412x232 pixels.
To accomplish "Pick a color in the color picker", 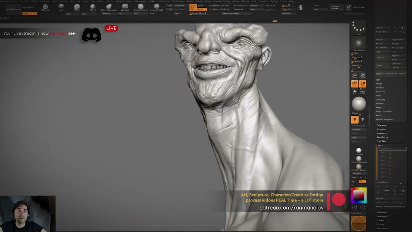I will click(x=359, y=196).
